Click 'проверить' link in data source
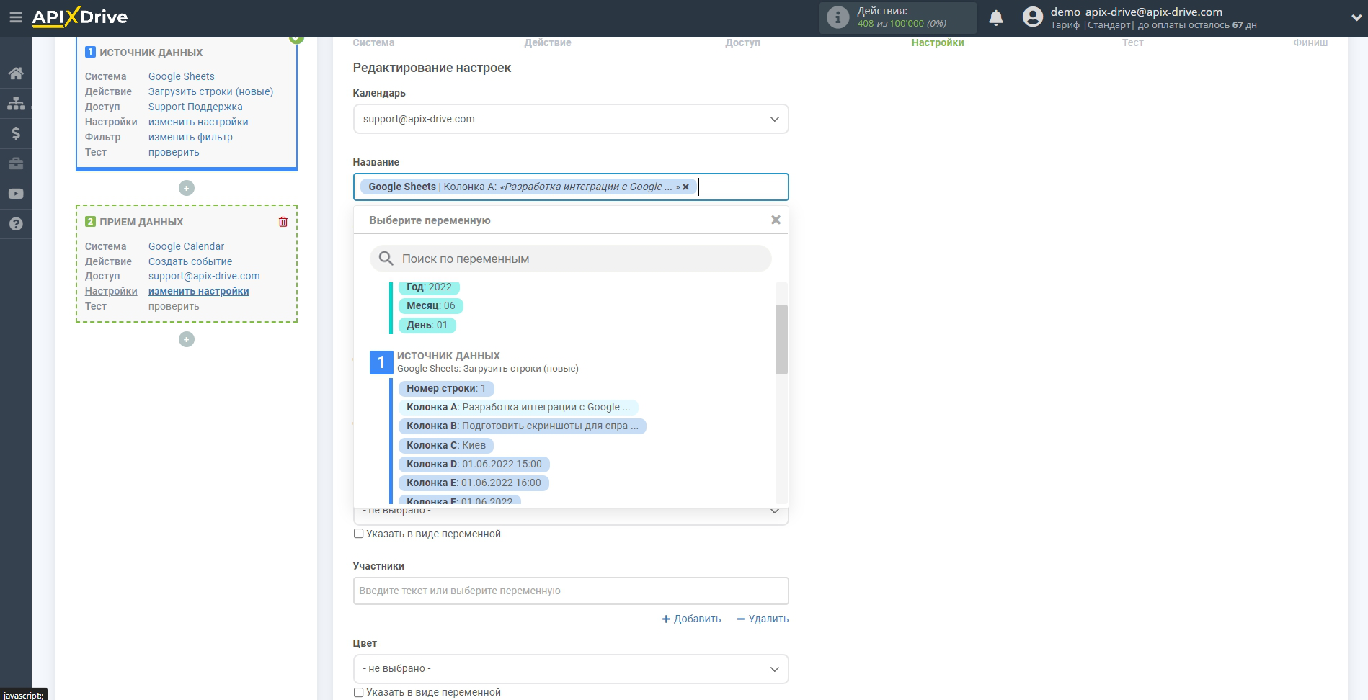Viewport: 1368px width, 700px height. click(x=174, y=152)
